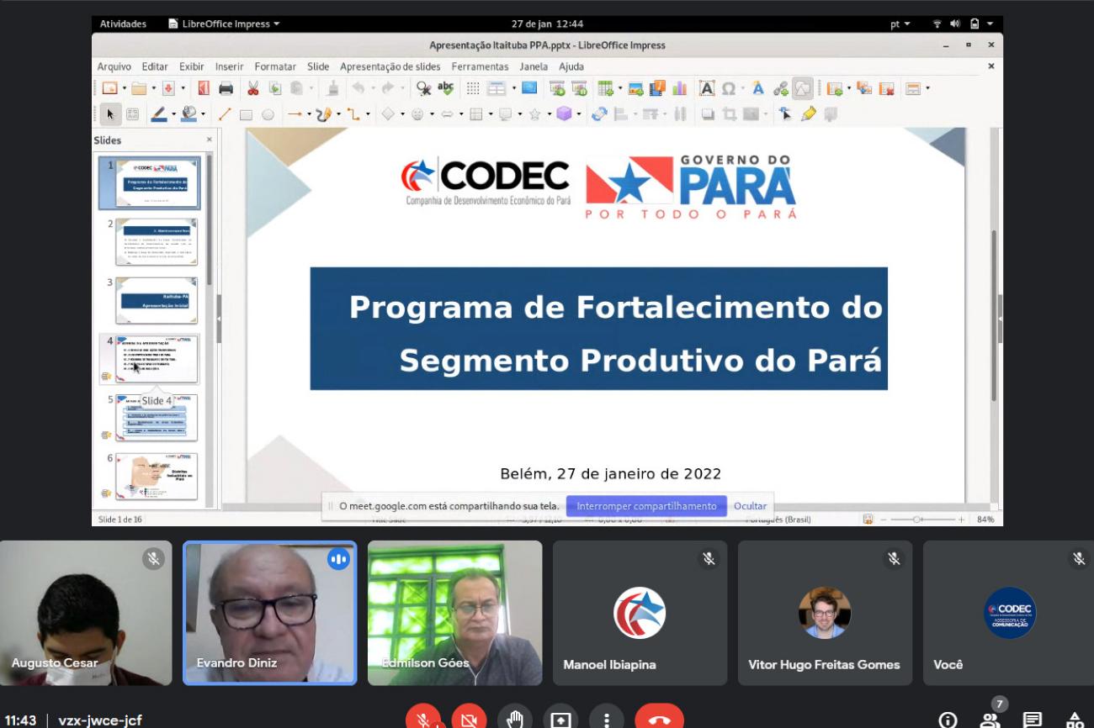Viewport: 1094px width, 728px height.
Task: Open the Formatar menu
Action: (x=275, y=66)
